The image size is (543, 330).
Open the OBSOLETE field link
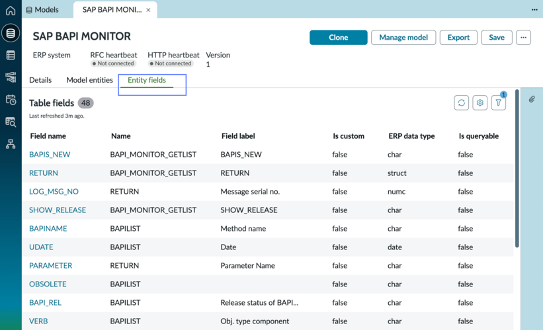tap(48, 284)
